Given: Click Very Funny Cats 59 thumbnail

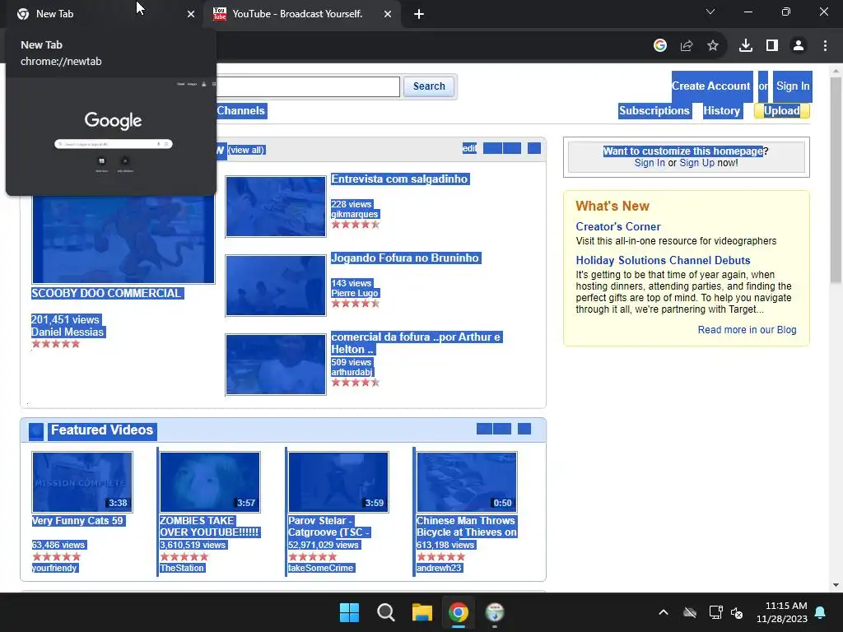Looking at the screenshot, I should (82, 482).
